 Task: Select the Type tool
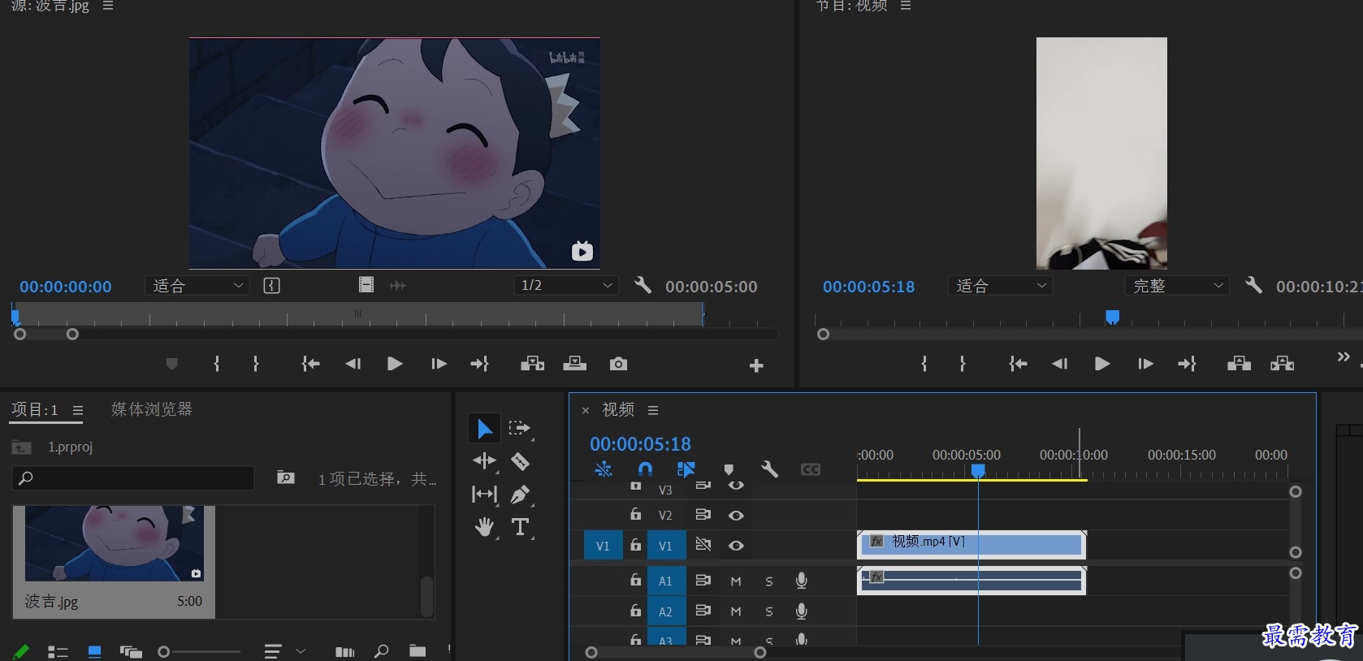[x=520, y=527]
